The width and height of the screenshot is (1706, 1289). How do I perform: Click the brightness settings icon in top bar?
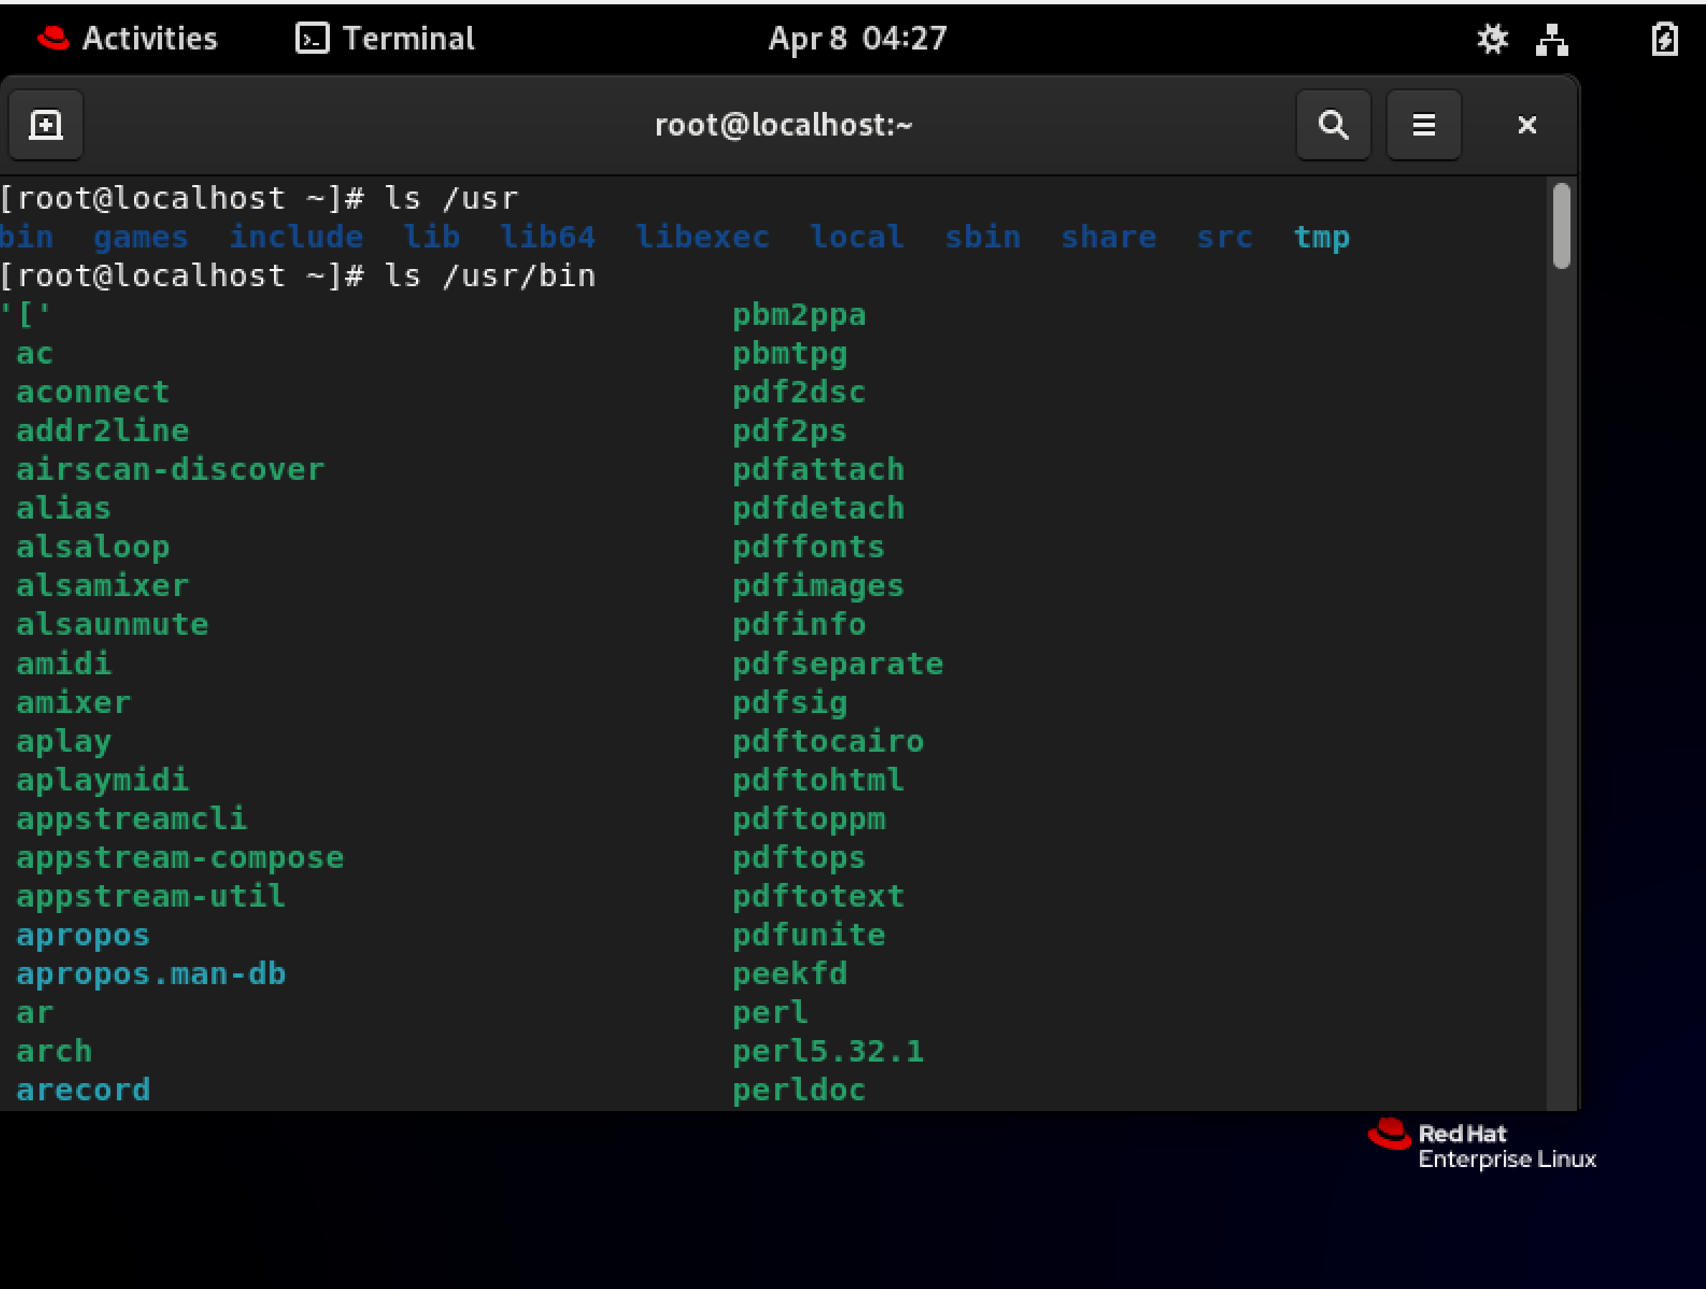tap(1492, 39)
